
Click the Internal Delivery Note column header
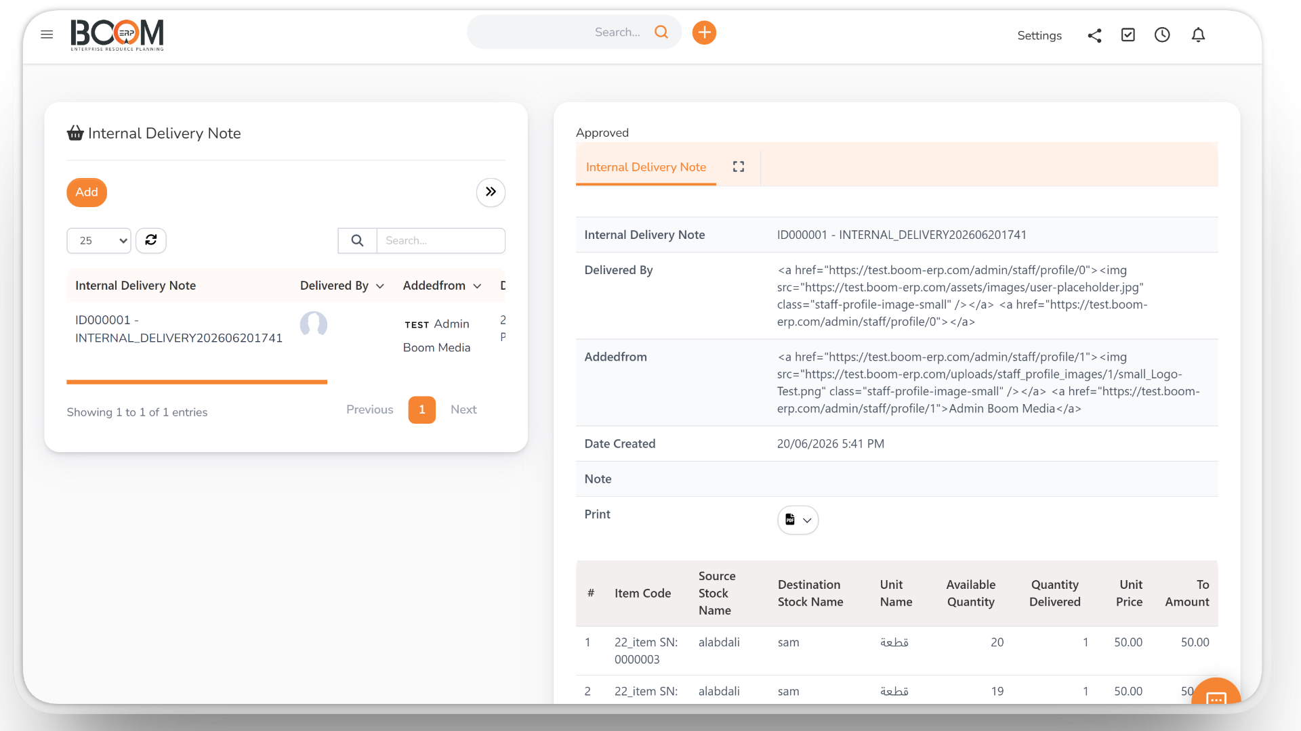click(x=136, y=286)
